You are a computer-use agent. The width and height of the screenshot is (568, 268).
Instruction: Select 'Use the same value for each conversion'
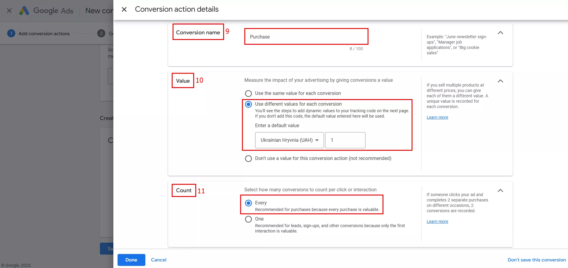248,93
